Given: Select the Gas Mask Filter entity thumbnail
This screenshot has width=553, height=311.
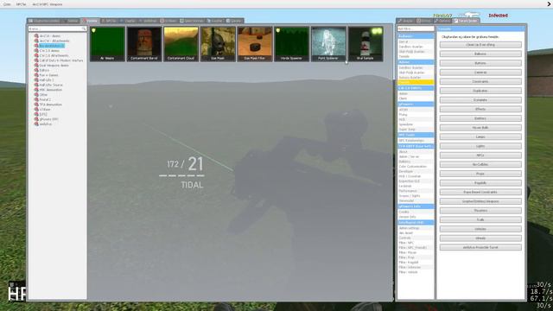Looking at the screenshot, I should 255,44.
